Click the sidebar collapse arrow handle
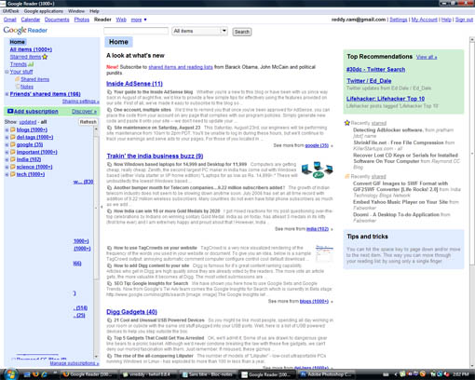Image resolution: width=475 pixels, height=380 pixels. pyautogui.click(x=102, y=207)
